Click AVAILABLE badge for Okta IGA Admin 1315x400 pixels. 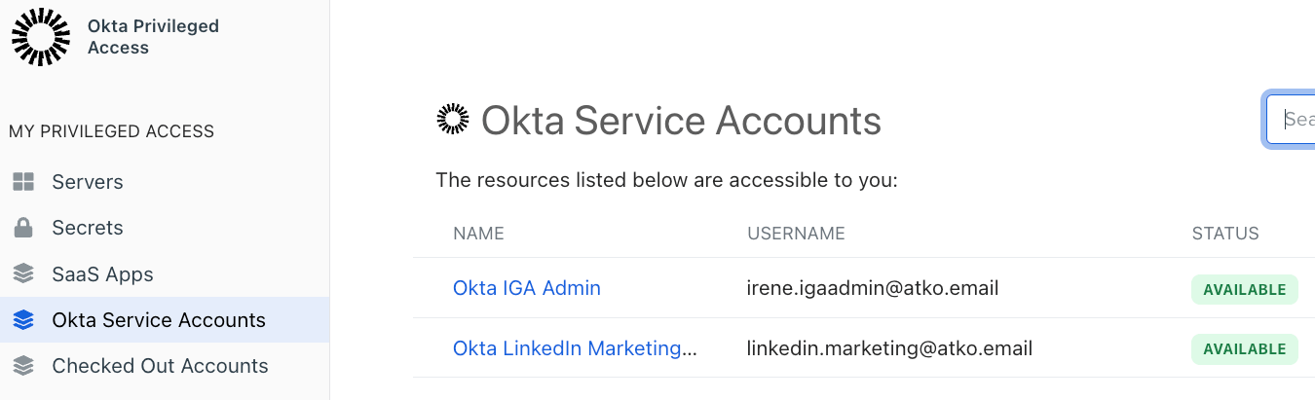(x=1244, y=289)
